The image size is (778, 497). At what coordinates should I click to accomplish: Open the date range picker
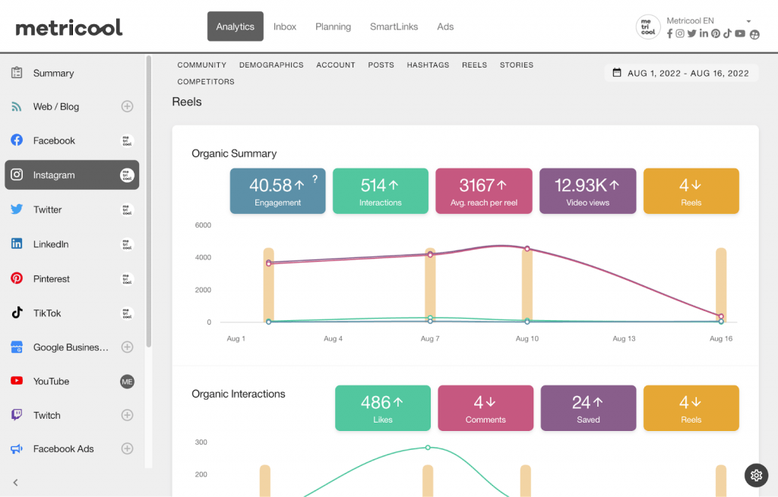tap(682, 73)
